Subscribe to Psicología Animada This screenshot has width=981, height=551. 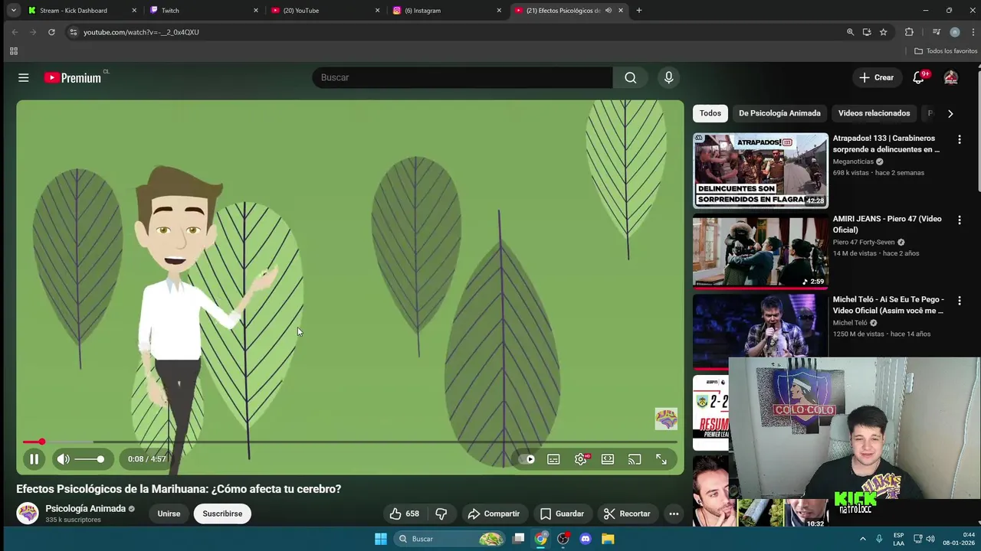tap(222, 514)
